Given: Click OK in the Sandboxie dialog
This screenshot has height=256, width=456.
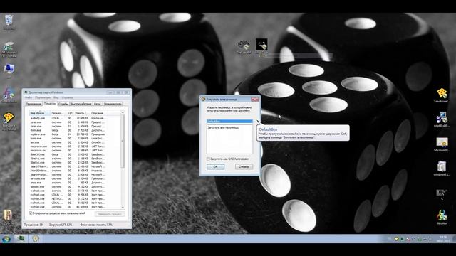Looking at the screenshot, I should click(x=215, y=167).
